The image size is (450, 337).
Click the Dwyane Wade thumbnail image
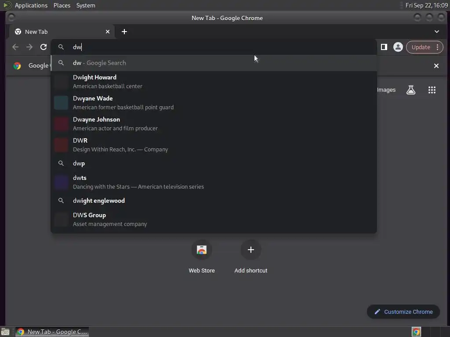(61, 103)
